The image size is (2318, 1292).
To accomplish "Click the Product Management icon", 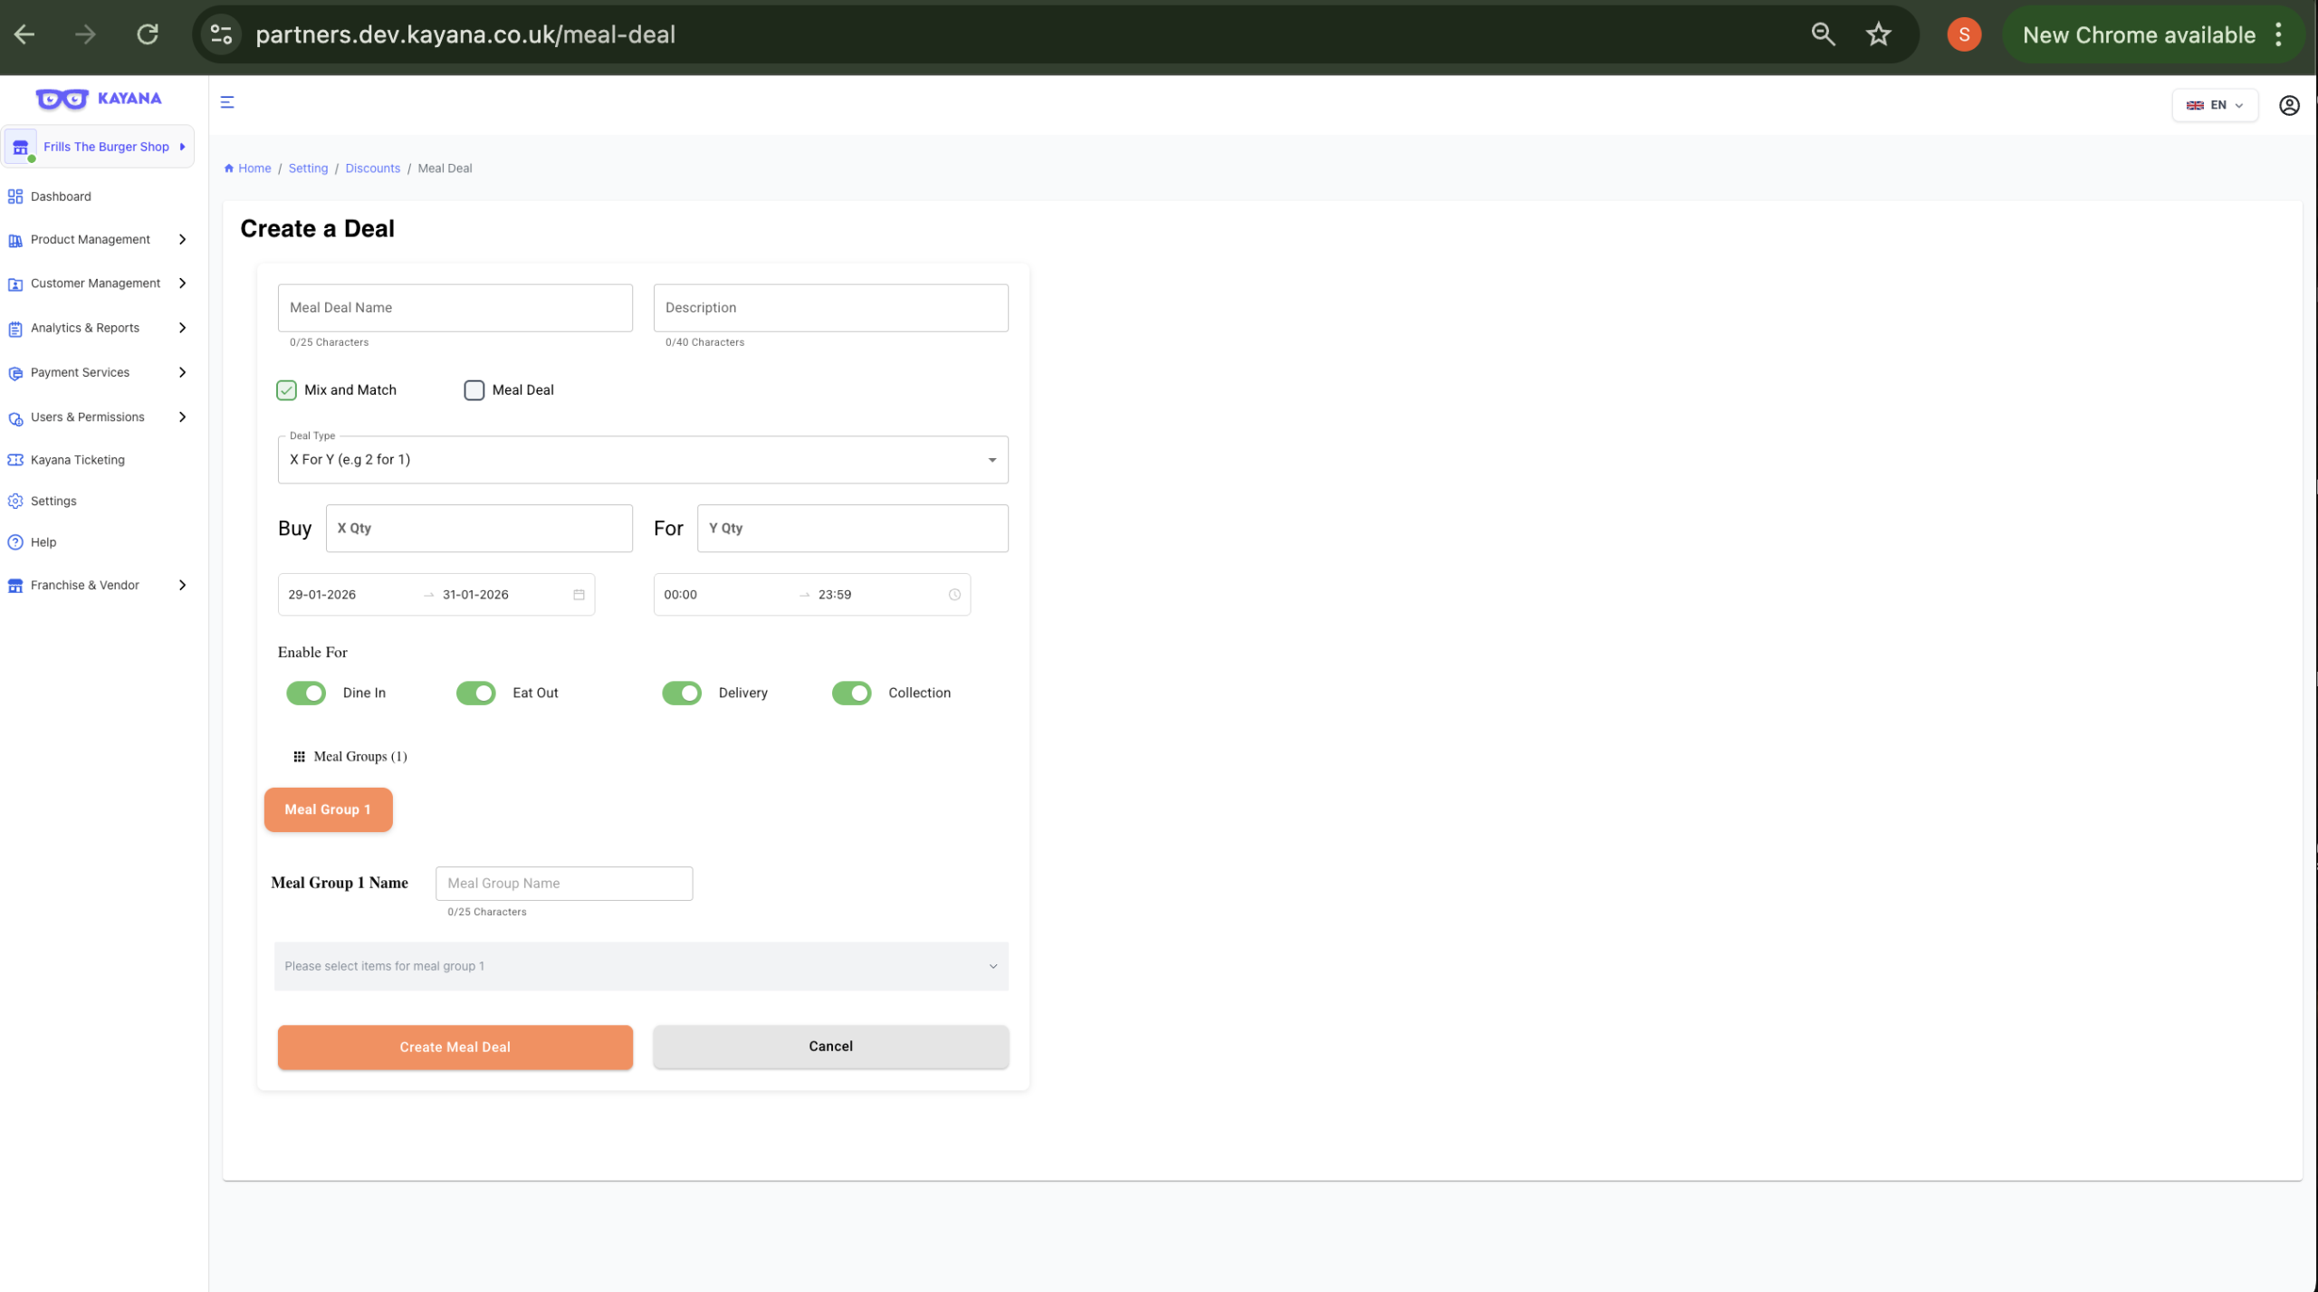I will (x=15, y=240).
